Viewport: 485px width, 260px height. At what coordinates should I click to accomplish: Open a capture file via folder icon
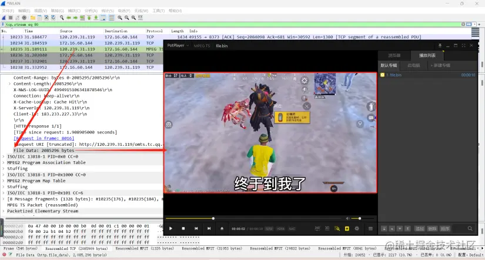(33, 18)
